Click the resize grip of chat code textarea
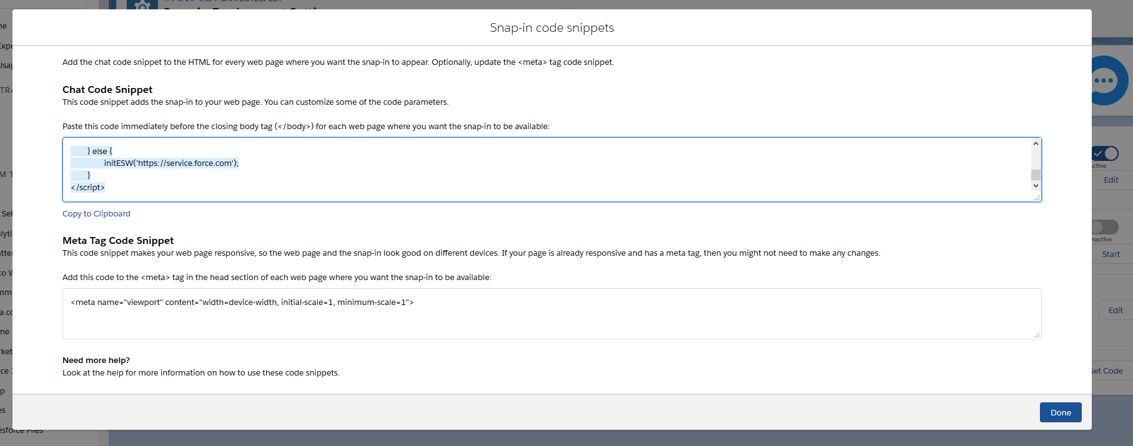This screenshot has width=1133, height=446. pos(1037,198)
